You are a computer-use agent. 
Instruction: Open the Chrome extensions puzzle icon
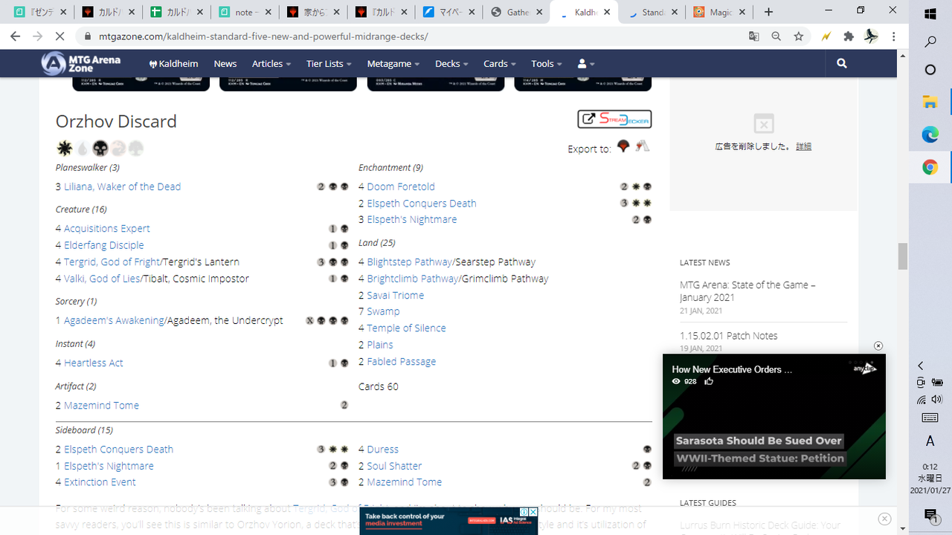(x=849, y=36)
